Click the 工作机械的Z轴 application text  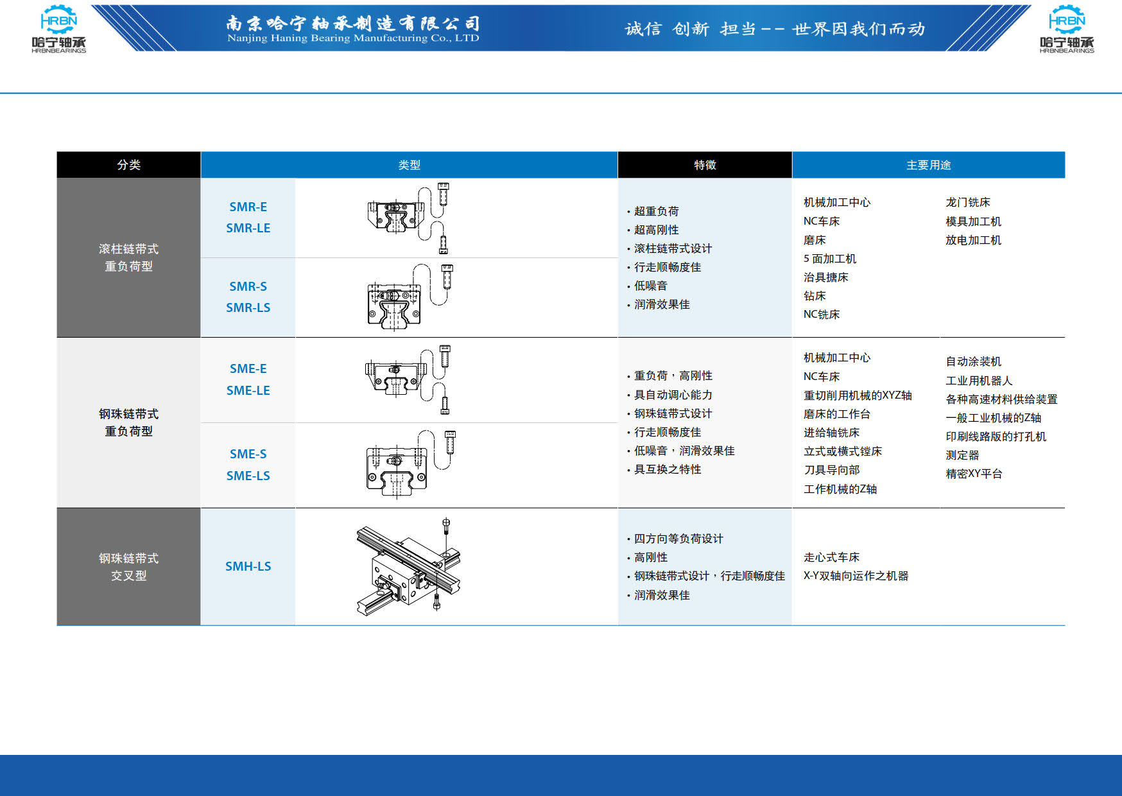coord(840,489)
